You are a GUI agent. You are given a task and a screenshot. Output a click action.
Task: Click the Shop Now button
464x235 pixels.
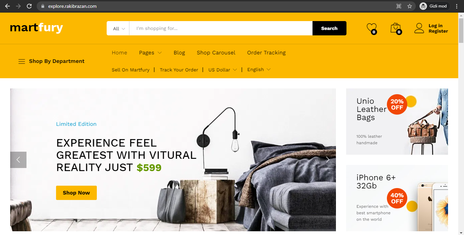point(76,193)
